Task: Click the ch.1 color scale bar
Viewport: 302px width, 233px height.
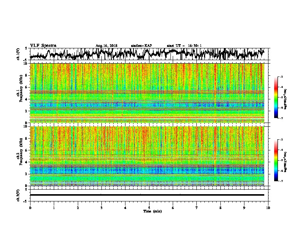Action: (276, 97)
